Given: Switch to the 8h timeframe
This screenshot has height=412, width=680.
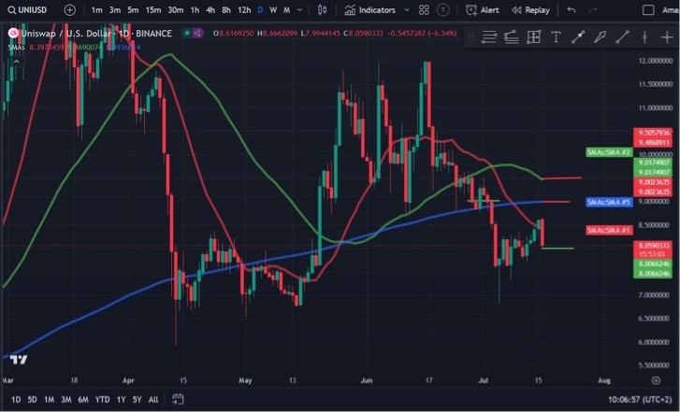Looking at the screenshot, I should tap(226, 10).
